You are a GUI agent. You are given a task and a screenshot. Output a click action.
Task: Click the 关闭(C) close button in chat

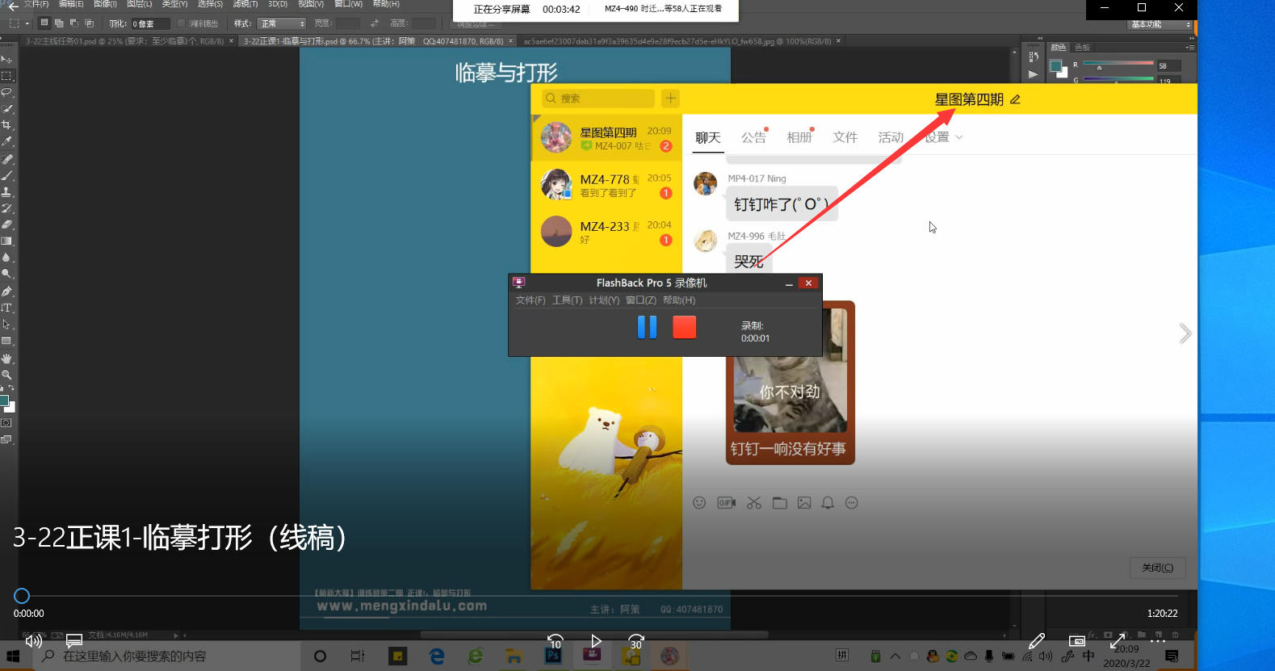click(x=1157, y=568)
